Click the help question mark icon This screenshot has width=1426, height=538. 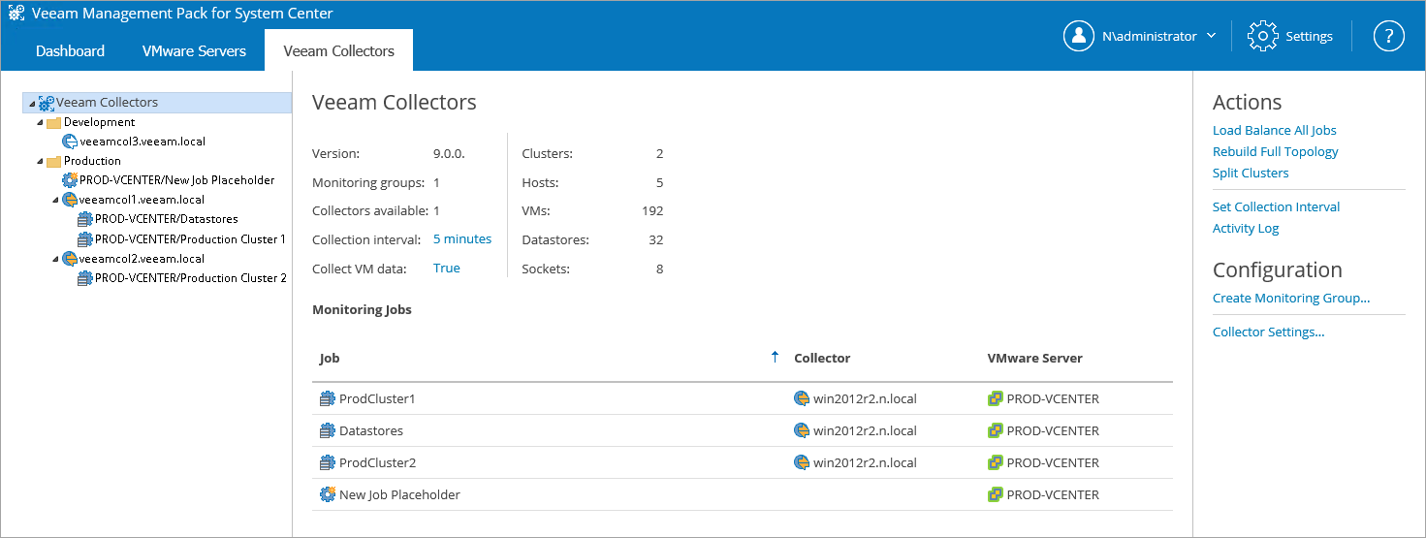pos(1388,36)
